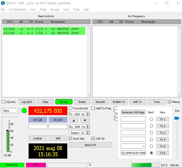Click Rx Frequency scrollbar up arrow
Viewport: 182px width, 168px height.
pos(179,28)
